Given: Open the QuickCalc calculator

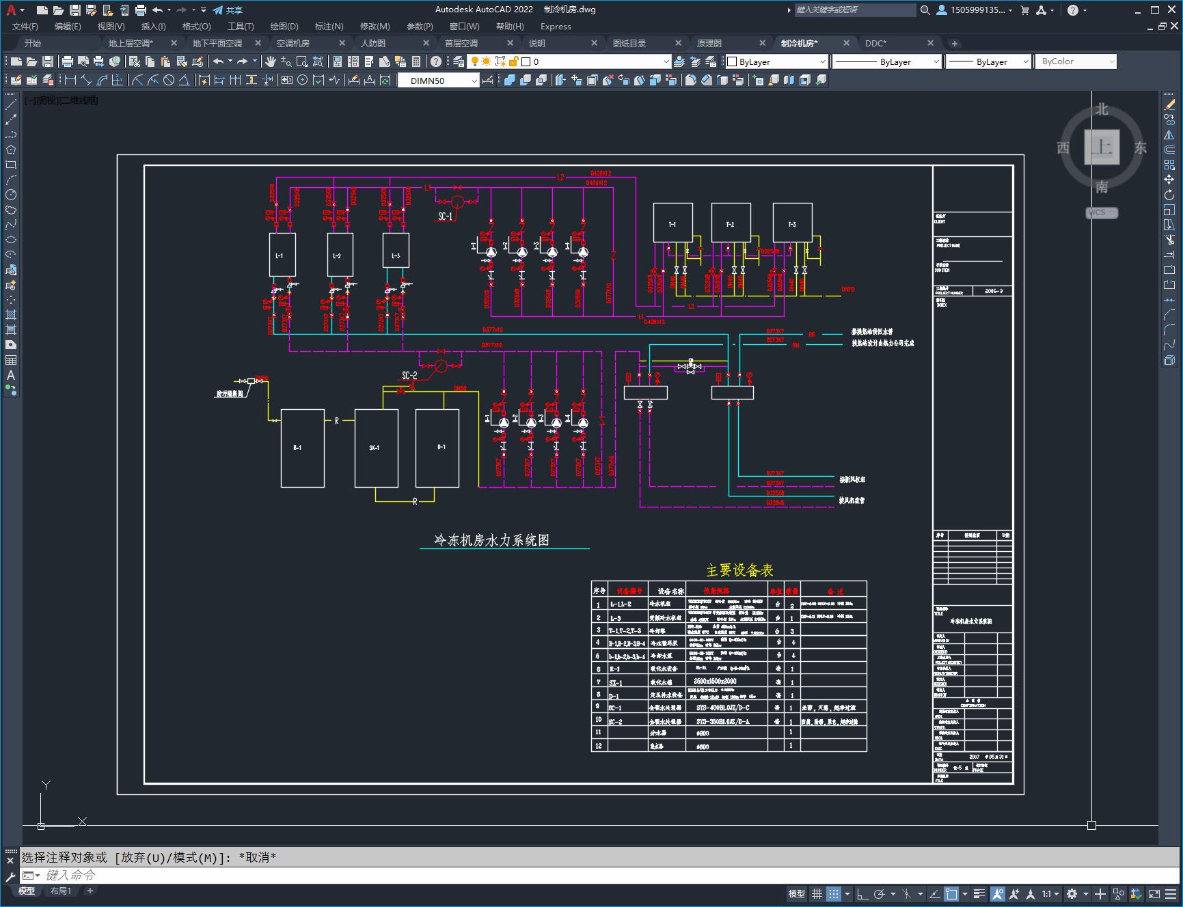Looking at the screenshot, I should (416, 61).
